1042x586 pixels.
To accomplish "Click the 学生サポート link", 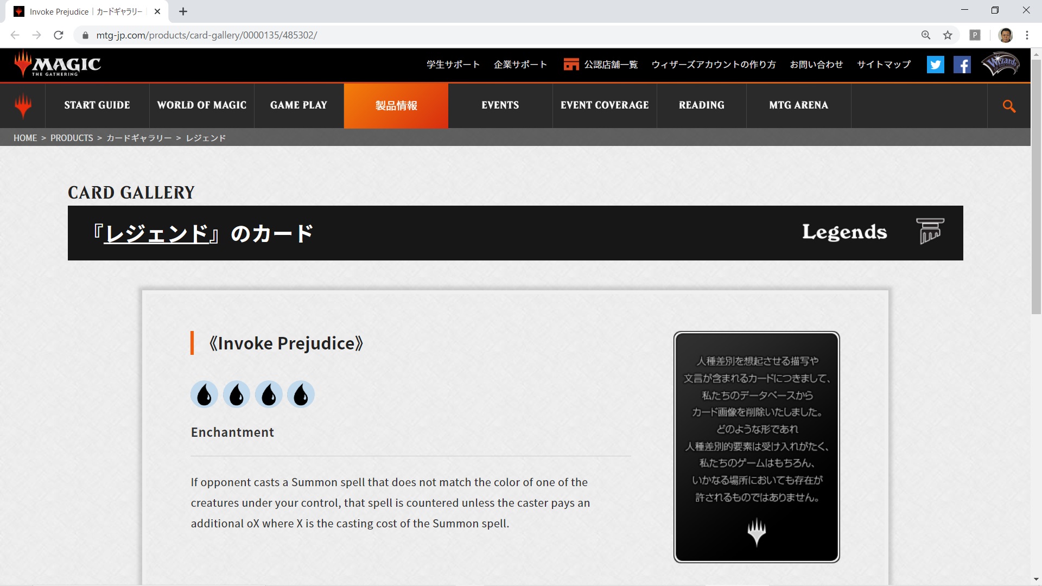I will coord(453,65).
